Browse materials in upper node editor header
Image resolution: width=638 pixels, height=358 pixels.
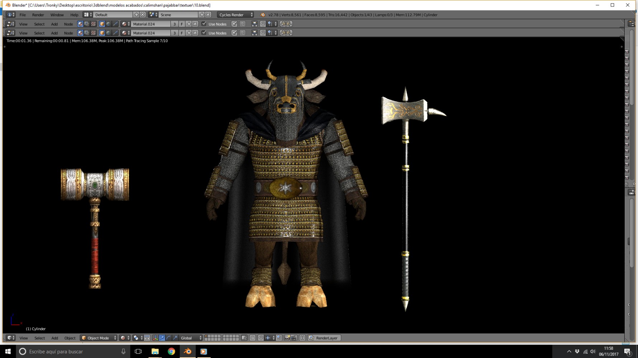126,24
